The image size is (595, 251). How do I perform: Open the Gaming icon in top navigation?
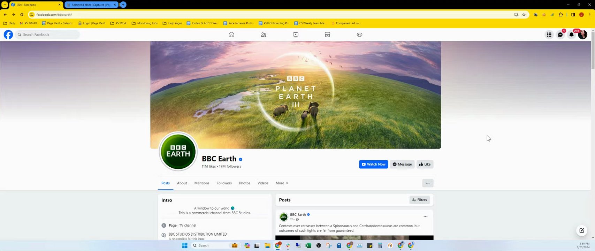click(x=359, y=35)
